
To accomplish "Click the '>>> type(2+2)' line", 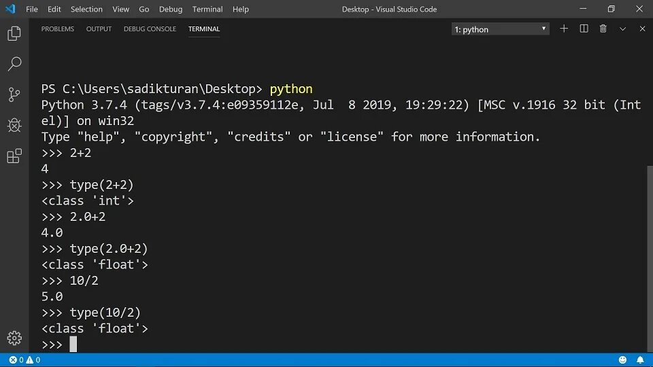I will 88,185.
